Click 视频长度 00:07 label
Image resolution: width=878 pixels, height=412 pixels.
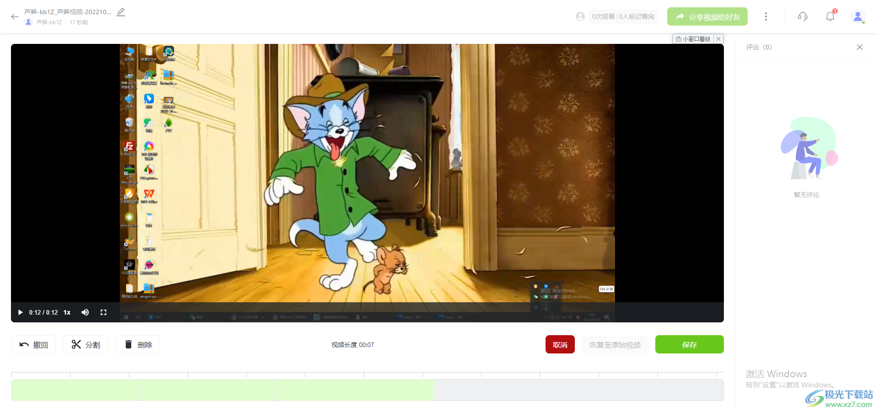tap(353, 345)
